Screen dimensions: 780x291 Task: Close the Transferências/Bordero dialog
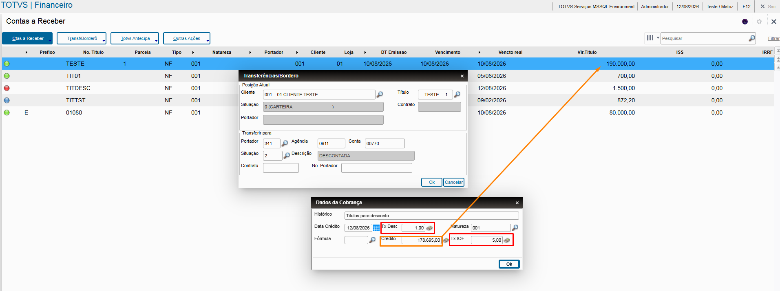[x=462, y=76]
